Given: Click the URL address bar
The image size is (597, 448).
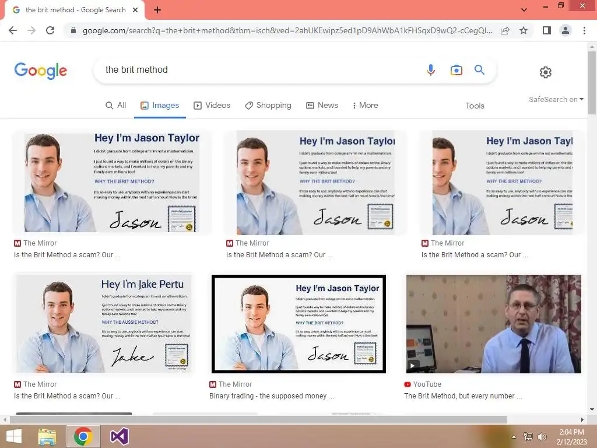Looking at the screenshot, I should coord(287,30).
